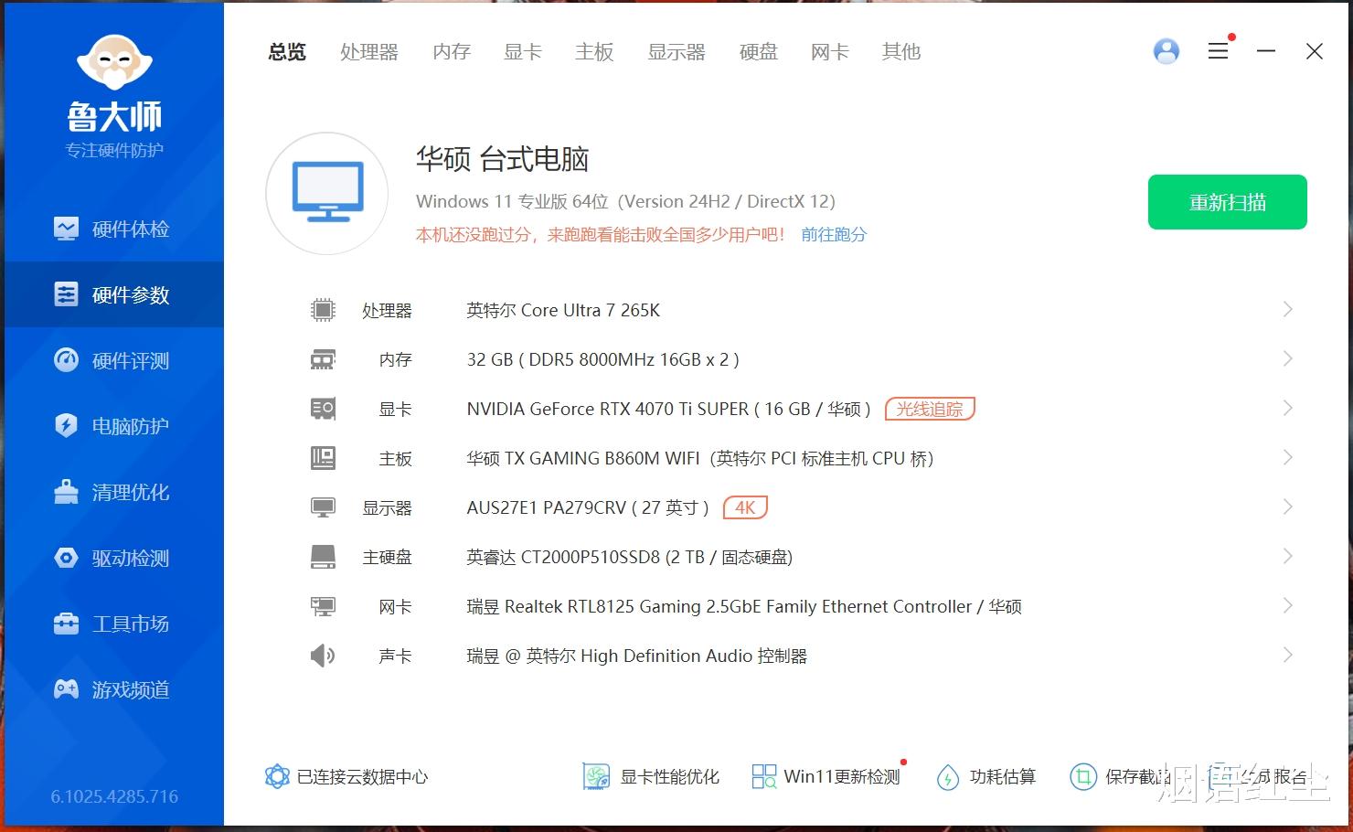
Task: Follow the 前往跑分 link
Action: (x=834, y=235)
